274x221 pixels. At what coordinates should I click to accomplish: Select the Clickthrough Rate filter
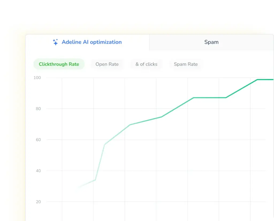point(59,64)
